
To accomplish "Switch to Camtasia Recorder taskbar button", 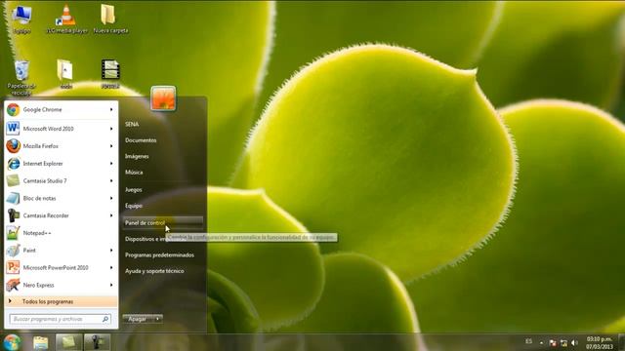I will point(97,342).
